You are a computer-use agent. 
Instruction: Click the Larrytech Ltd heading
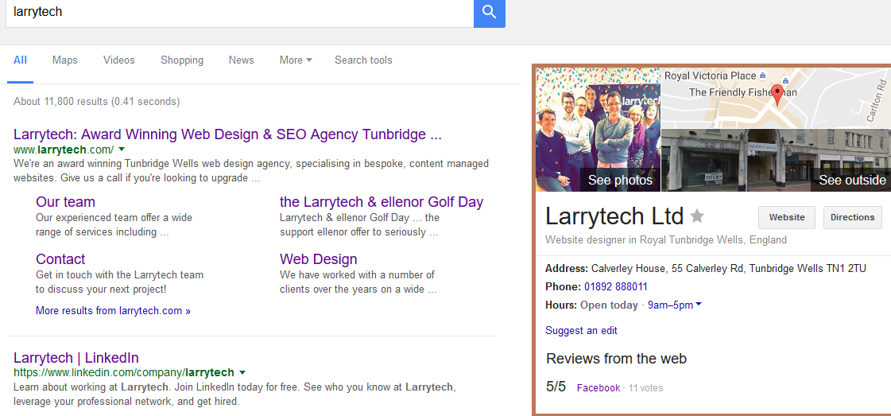point(614,217)
